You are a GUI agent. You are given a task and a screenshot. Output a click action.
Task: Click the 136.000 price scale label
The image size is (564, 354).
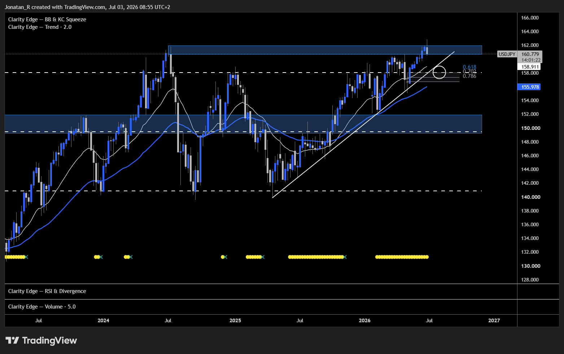[530, 224]
